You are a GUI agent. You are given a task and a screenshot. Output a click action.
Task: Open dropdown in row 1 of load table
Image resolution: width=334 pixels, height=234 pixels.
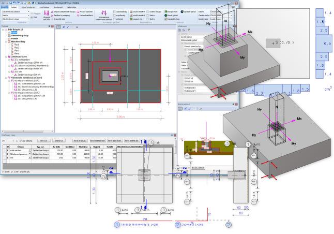pyautogui.click(x=30, y=150)
